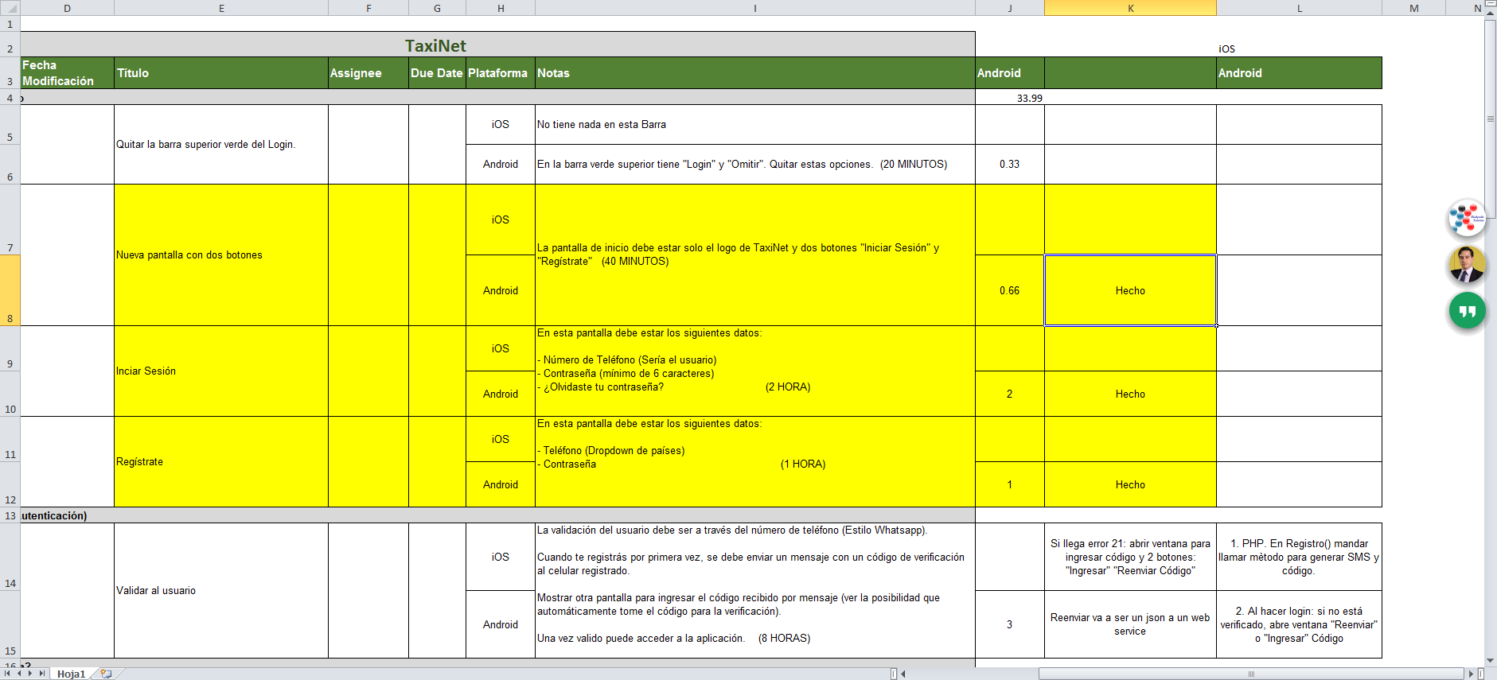Go to the first sheet tab arrow
This screenshot has height=680, width=1497.
[x=7, y=674]
